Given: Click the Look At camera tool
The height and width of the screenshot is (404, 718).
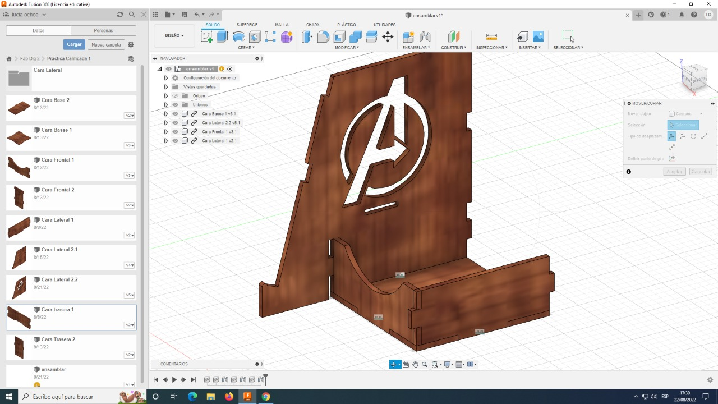Looking at the screenshot, I should click(406, 364).
